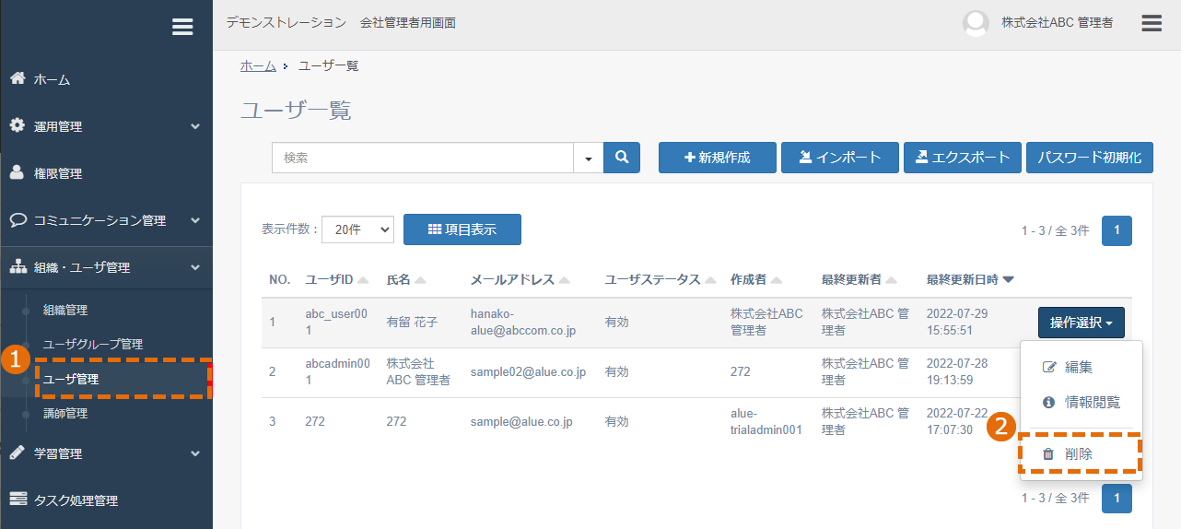Click the org chart icon for 組織・ユーザ管理

click(18, 267)
